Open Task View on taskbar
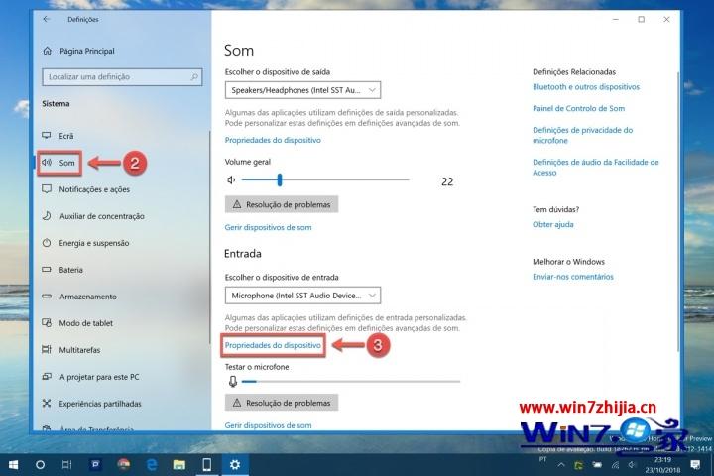The image size is (714, 476). click(66, 465)
